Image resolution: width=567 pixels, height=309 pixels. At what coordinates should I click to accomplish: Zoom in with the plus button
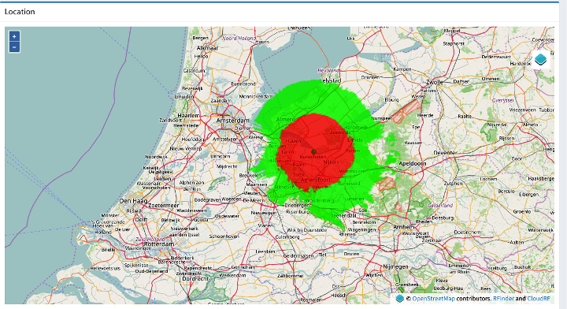pos(14,36)
